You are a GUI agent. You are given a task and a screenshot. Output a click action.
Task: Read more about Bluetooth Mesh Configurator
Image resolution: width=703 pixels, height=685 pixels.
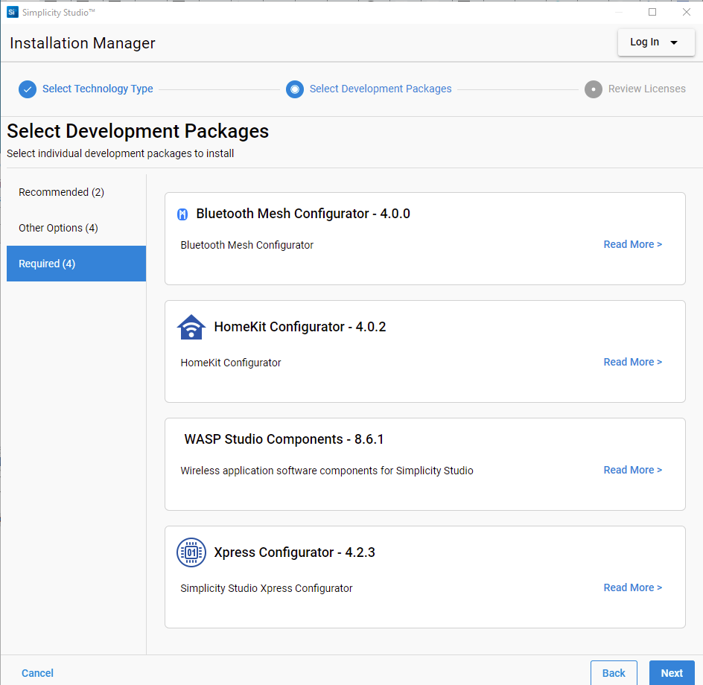(632, 244)
